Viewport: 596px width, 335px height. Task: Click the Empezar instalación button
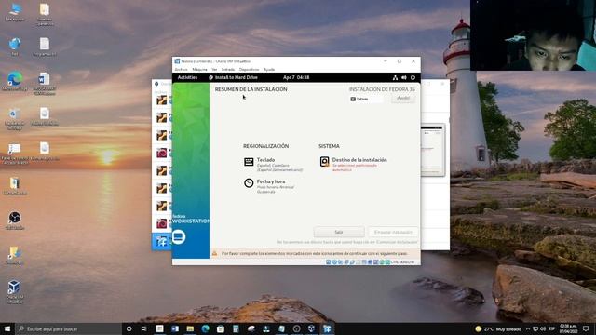393,232
